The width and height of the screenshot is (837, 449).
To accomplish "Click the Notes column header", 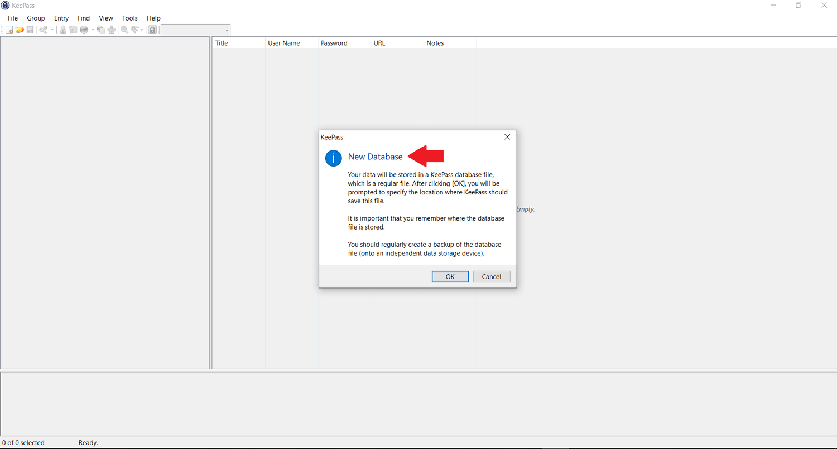I will 450,43.
